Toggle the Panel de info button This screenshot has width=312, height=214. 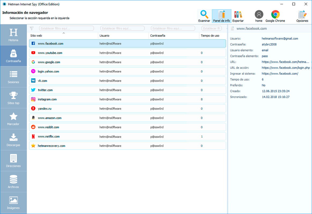[x=222, y=16]
